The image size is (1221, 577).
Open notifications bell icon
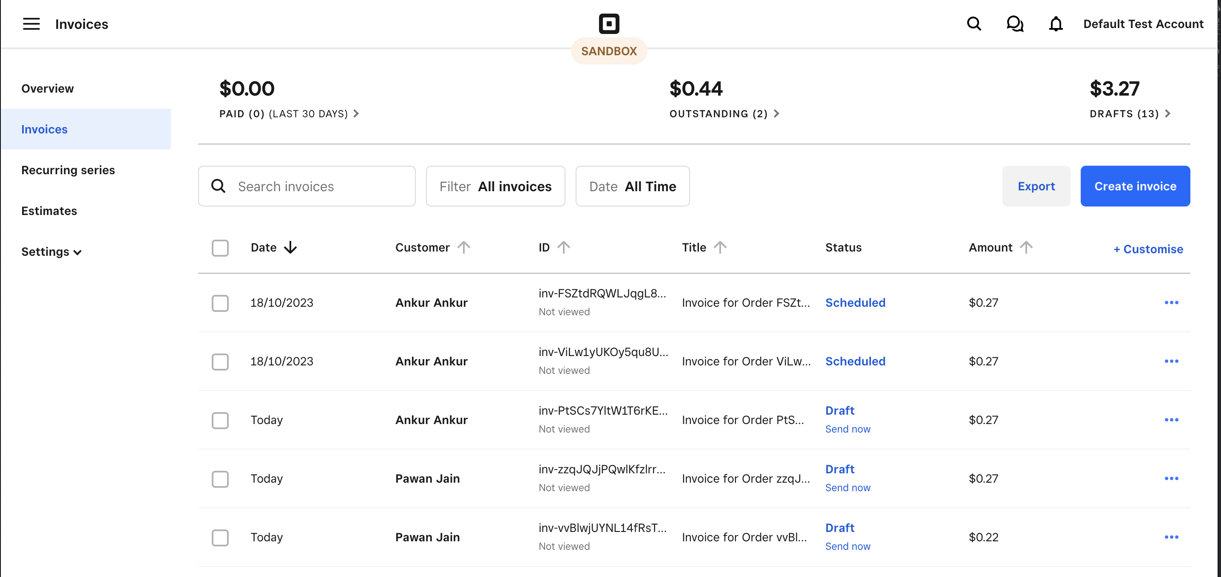coord(1056,24)
